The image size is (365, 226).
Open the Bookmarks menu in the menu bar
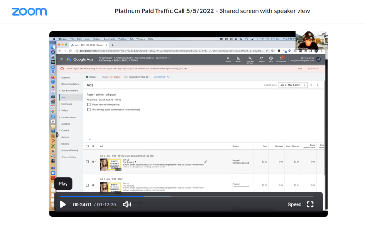(x=109, y=39)
